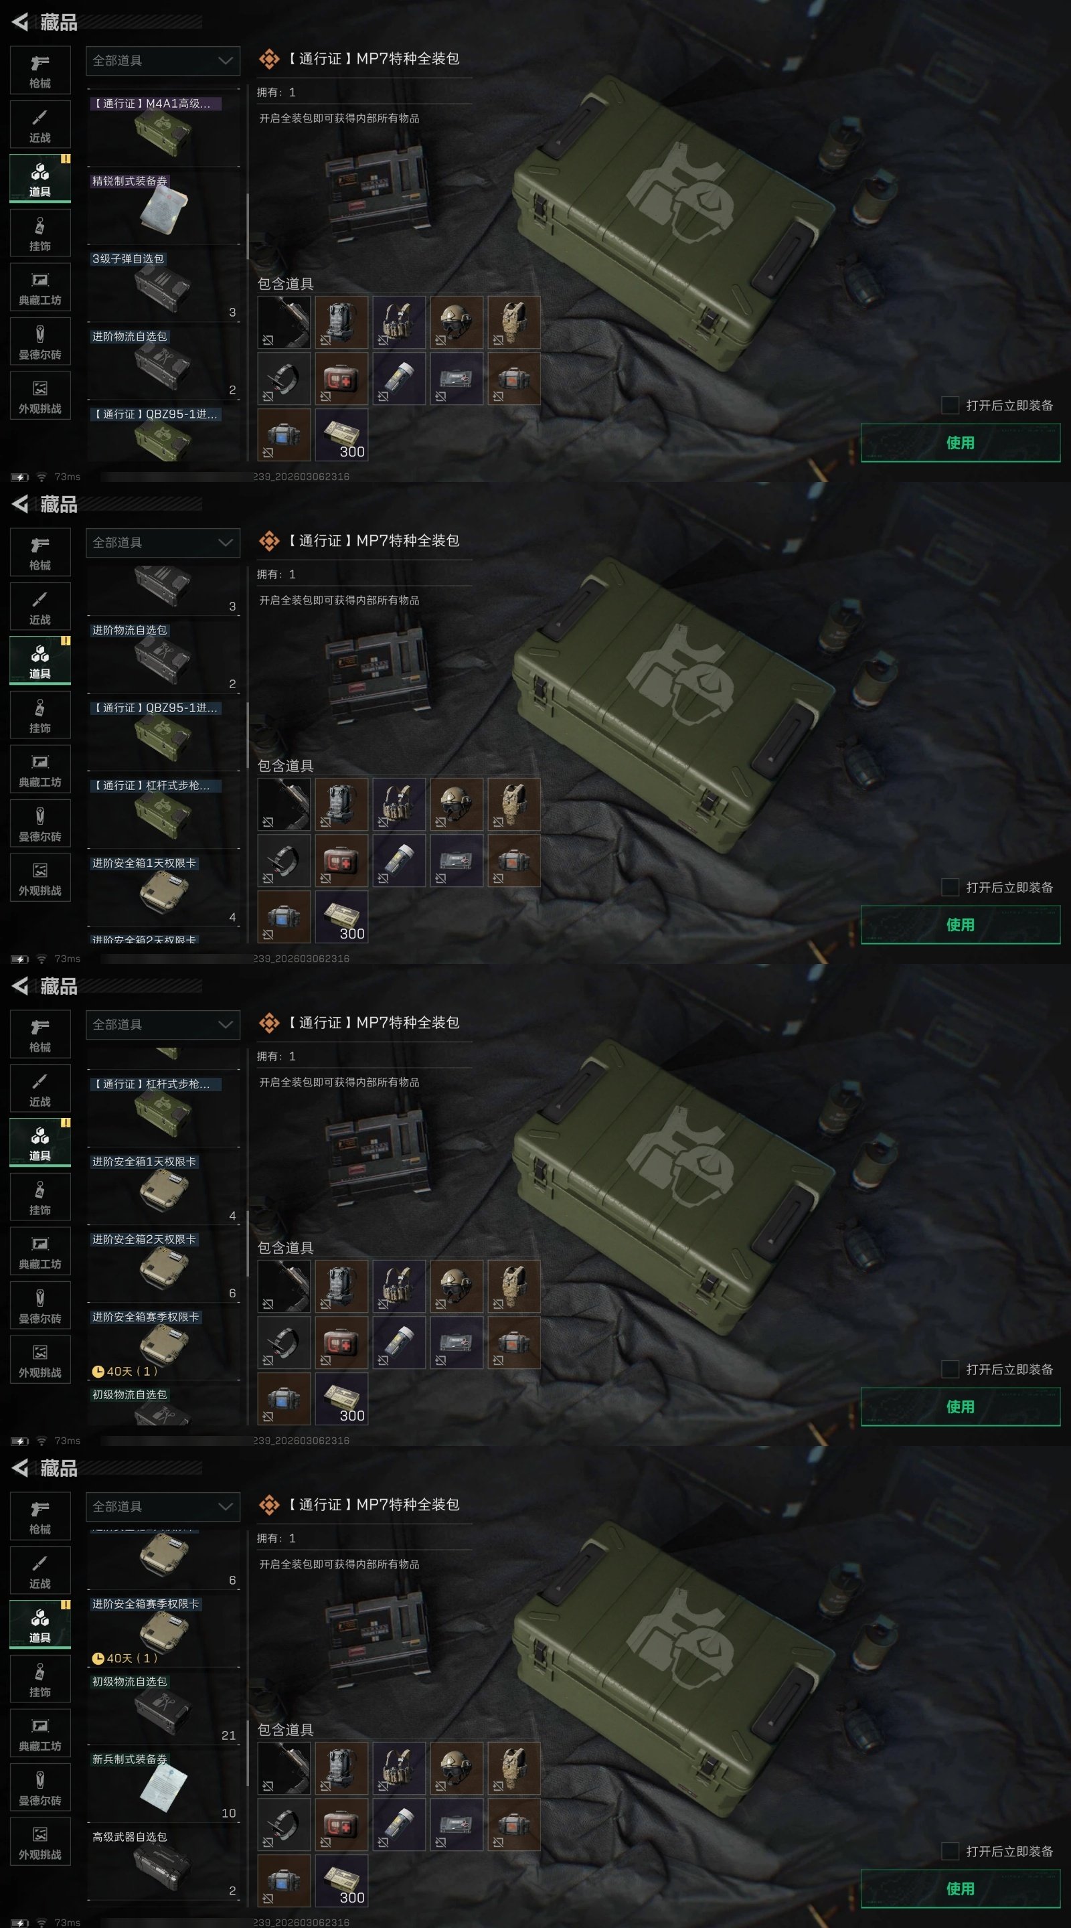The height and width of the screenshot is (1928, 1071).
Task: Tick 打开后立即装备 in the panel listing 进阶安全箱2天权限卡 count 6
Action: tap(950, 1369)
